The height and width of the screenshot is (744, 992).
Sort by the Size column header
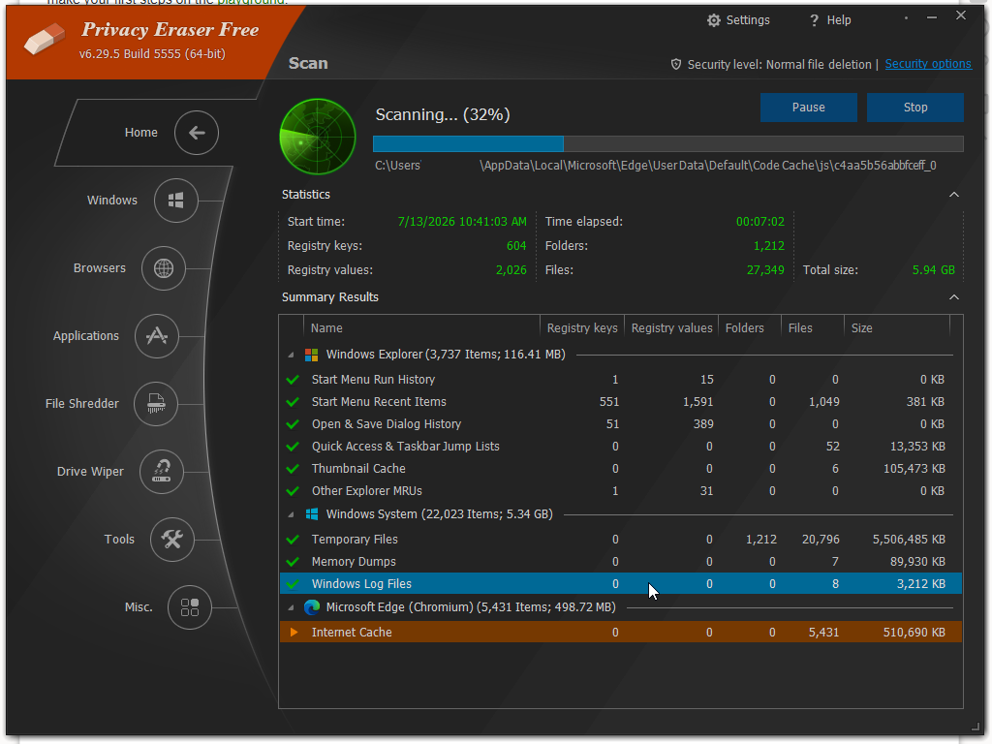point(897,328)
